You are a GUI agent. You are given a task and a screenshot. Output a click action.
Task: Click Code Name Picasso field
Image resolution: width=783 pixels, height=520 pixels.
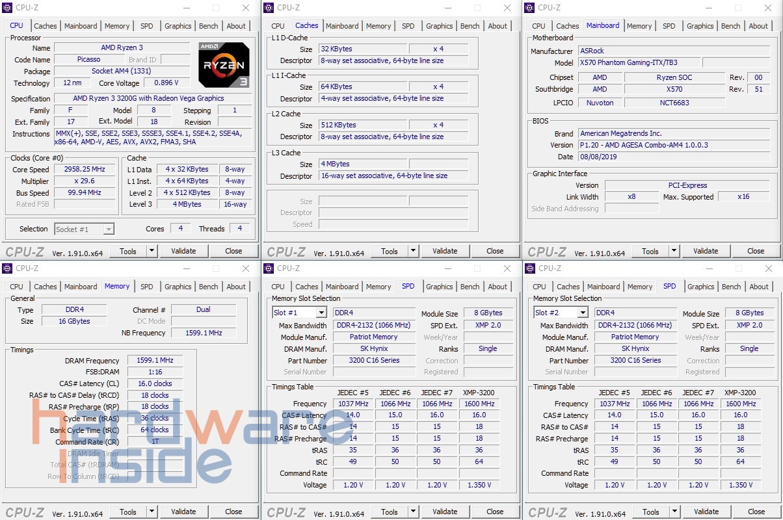pyautogui.click(x=88, y=59)
